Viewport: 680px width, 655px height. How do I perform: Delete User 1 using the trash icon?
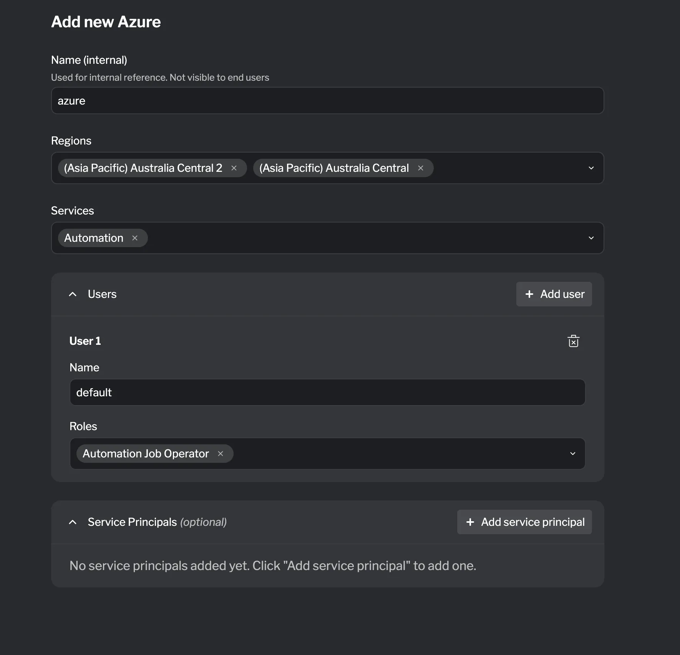click(573, 341)
